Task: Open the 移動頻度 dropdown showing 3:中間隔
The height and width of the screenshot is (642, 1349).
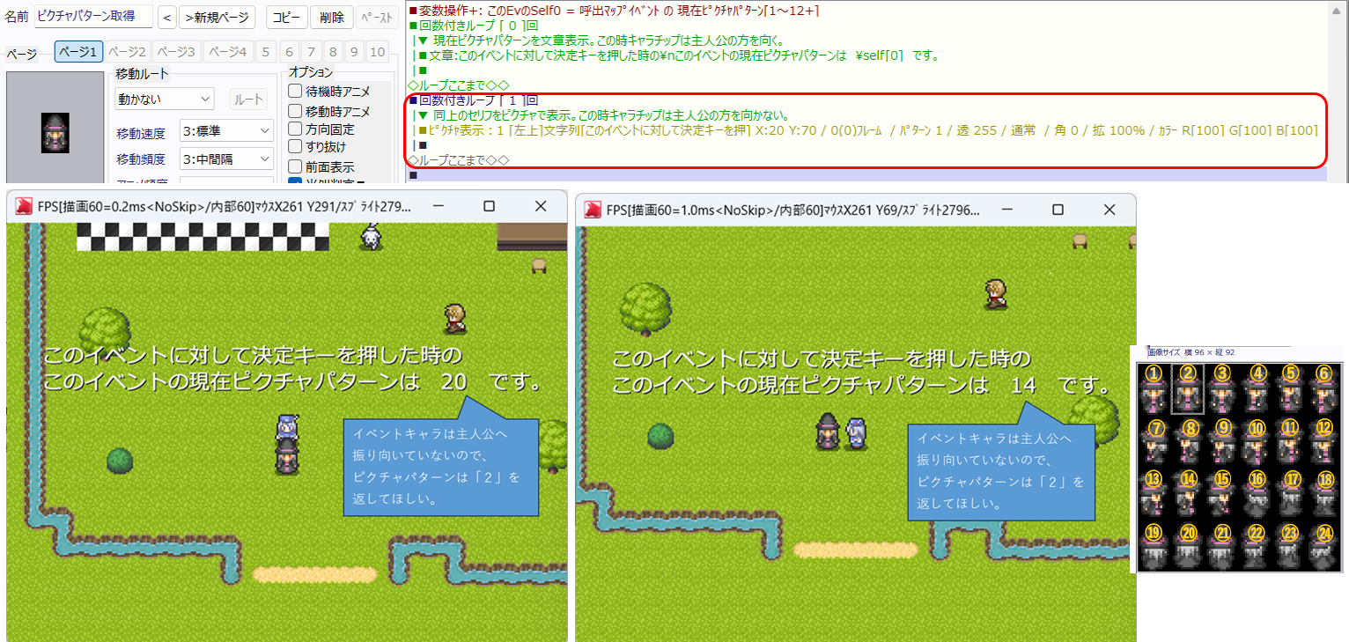Action: 226,159
